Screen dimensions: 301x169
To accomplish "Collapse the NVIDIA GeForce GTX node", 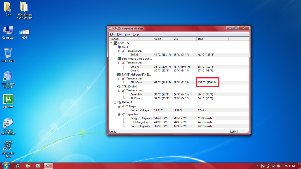I will [x=115, y=75].
